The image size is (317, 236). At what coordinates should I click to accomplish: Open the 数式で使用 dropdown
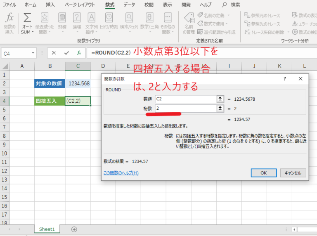[227, 24]
